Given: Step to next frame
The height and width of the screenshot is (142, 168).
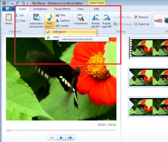Looking at the screenshot, I should coord(70,138).
